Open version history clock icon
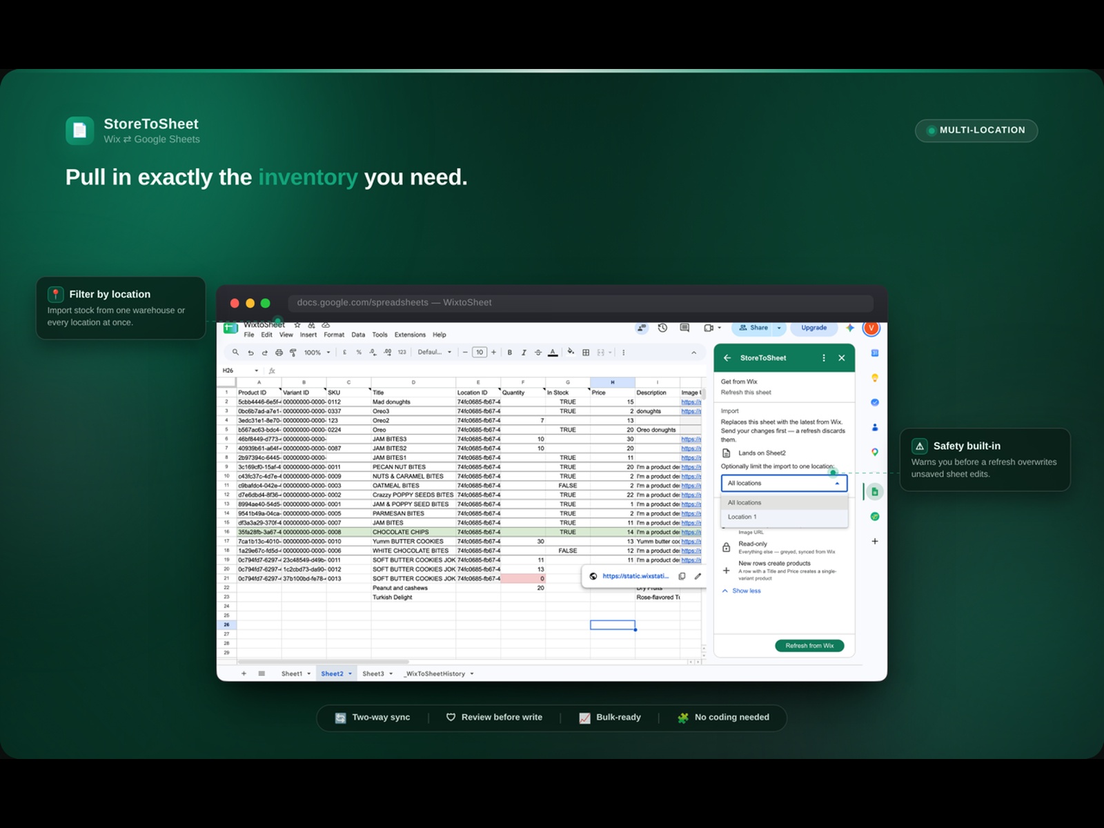Image resolution: width=1104 pixels, height=828 pixels. pyautogui.click(x=662, y=328)
